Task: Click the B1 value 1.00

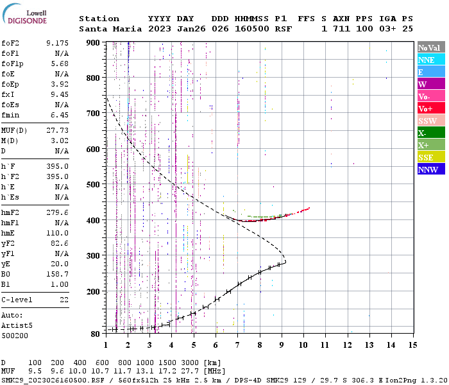Action: 60,284
